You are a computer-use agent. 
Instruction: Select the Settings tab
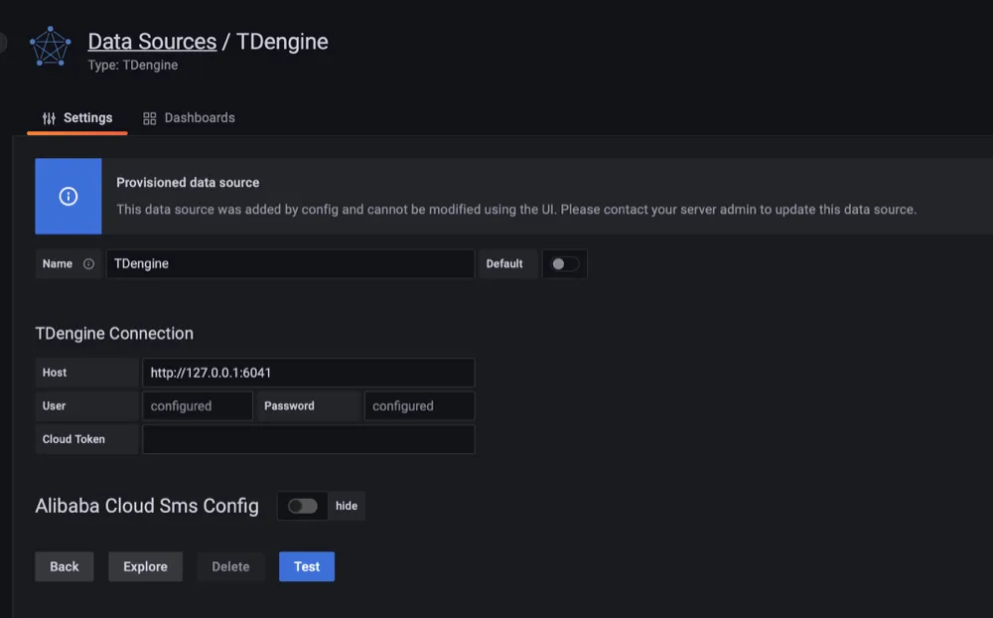[x=87, y=117]
